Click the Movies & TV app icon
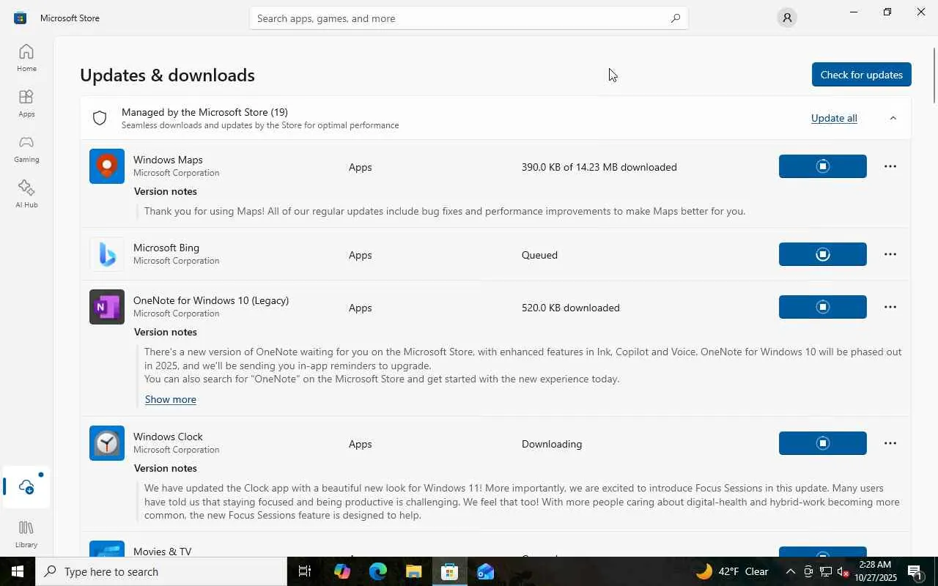Viewport: 938px width, 586px height. [x=107, y=549]
